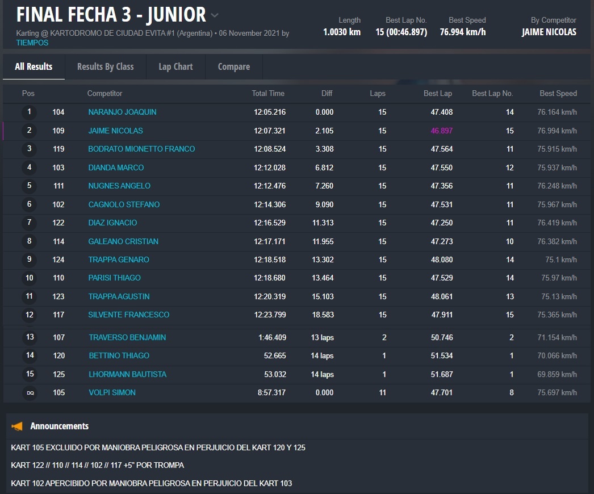Select the All Results tab

(x=34, y=66)
